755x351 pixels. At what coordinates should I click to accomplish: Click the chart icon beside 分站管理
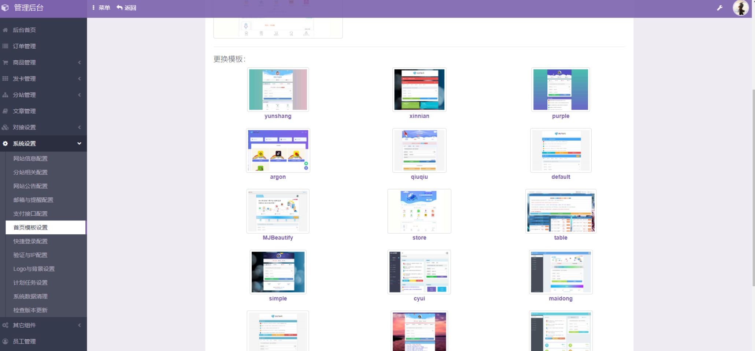click(5, 95)
